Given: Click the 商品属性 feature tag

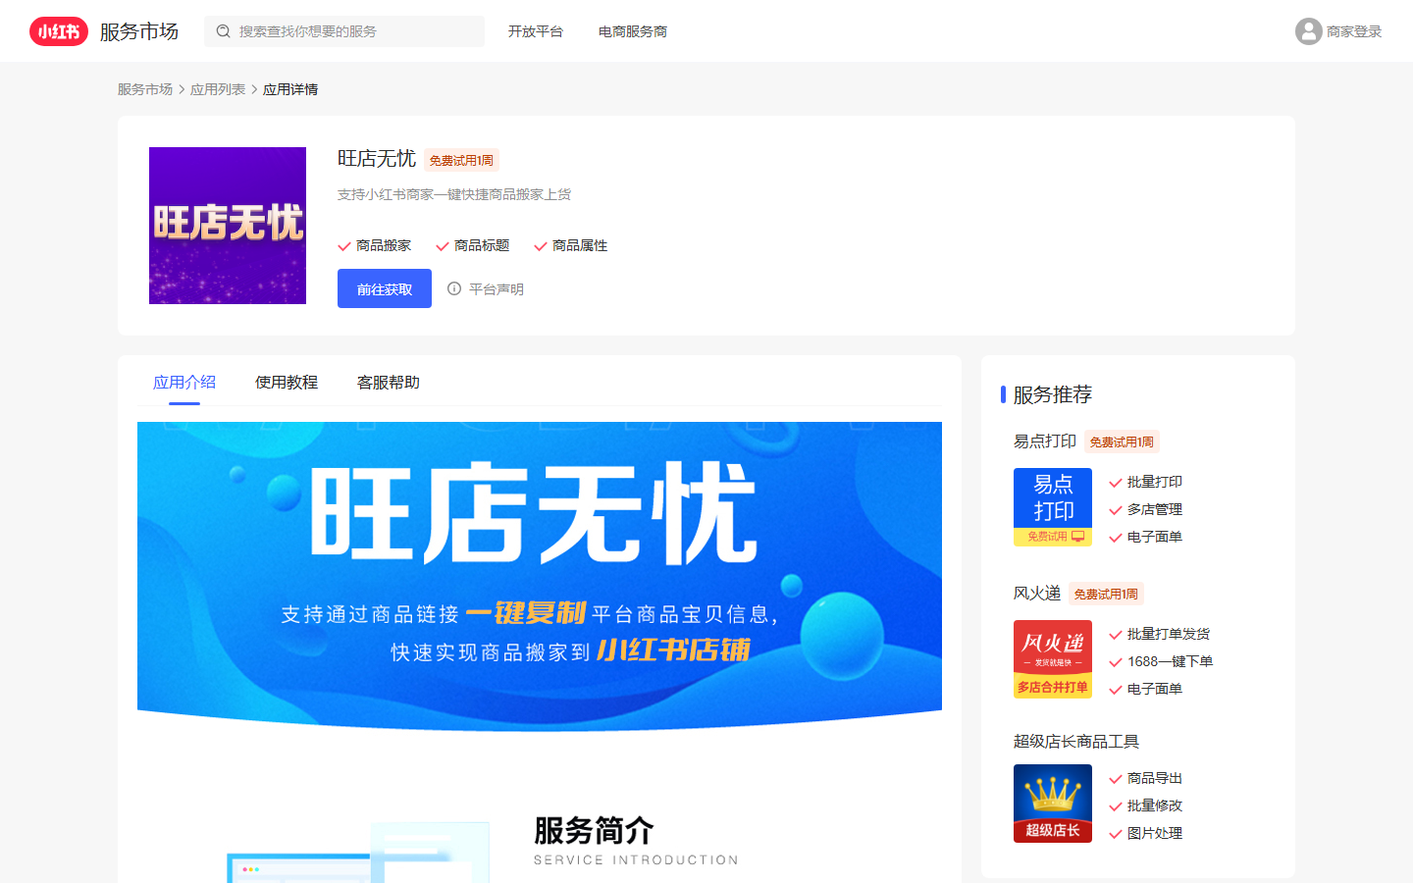Looking at the screenshot, I should point(580,245).
